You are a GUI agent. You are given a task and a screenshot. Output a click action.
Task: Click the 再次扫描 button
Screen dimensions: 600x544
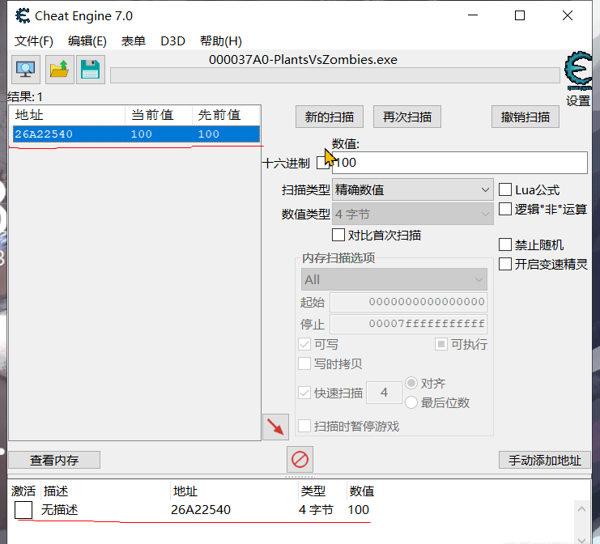(x=407, y=117)
